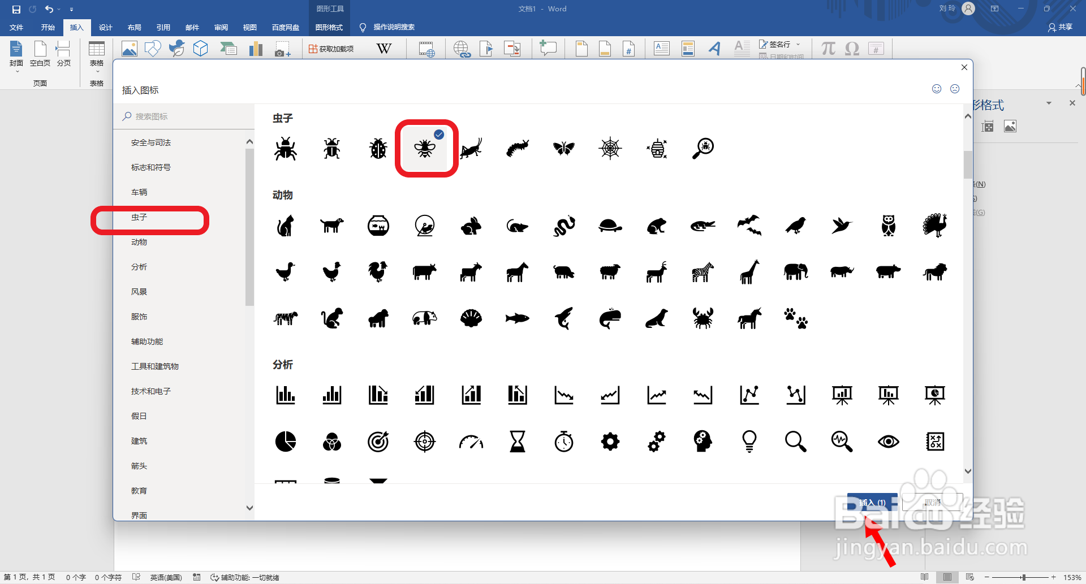The image size is (1086, 584).
Task: Jump to 教育 category
Action: point(139,491)
